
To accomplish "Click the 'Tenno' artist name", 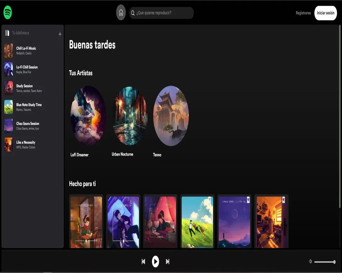I will pos(157,155).
